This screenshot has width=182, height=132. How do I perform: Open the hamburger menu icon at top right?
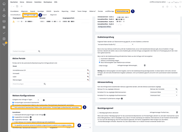(180, 7)
